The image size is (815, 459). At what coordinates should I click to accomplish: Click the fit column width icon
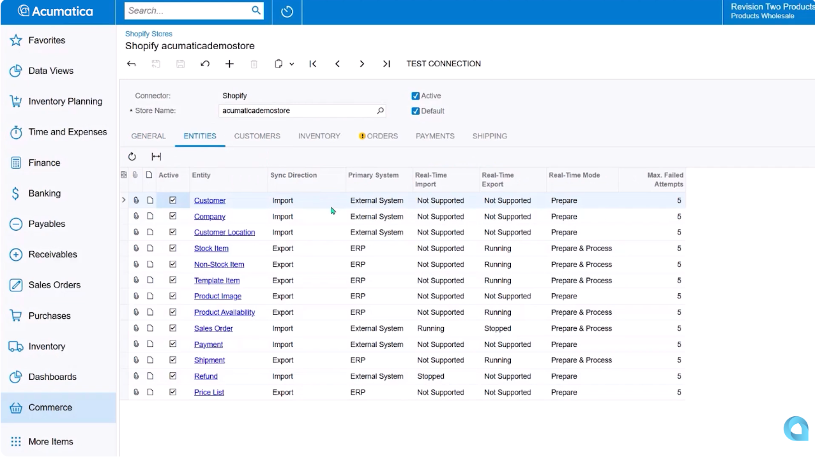tap(156, 156)
